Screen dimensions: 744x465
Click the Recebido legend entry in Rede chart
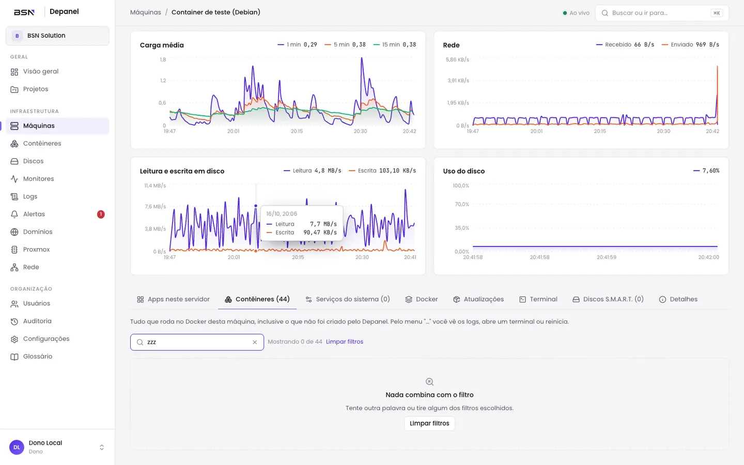pos(625,45)
